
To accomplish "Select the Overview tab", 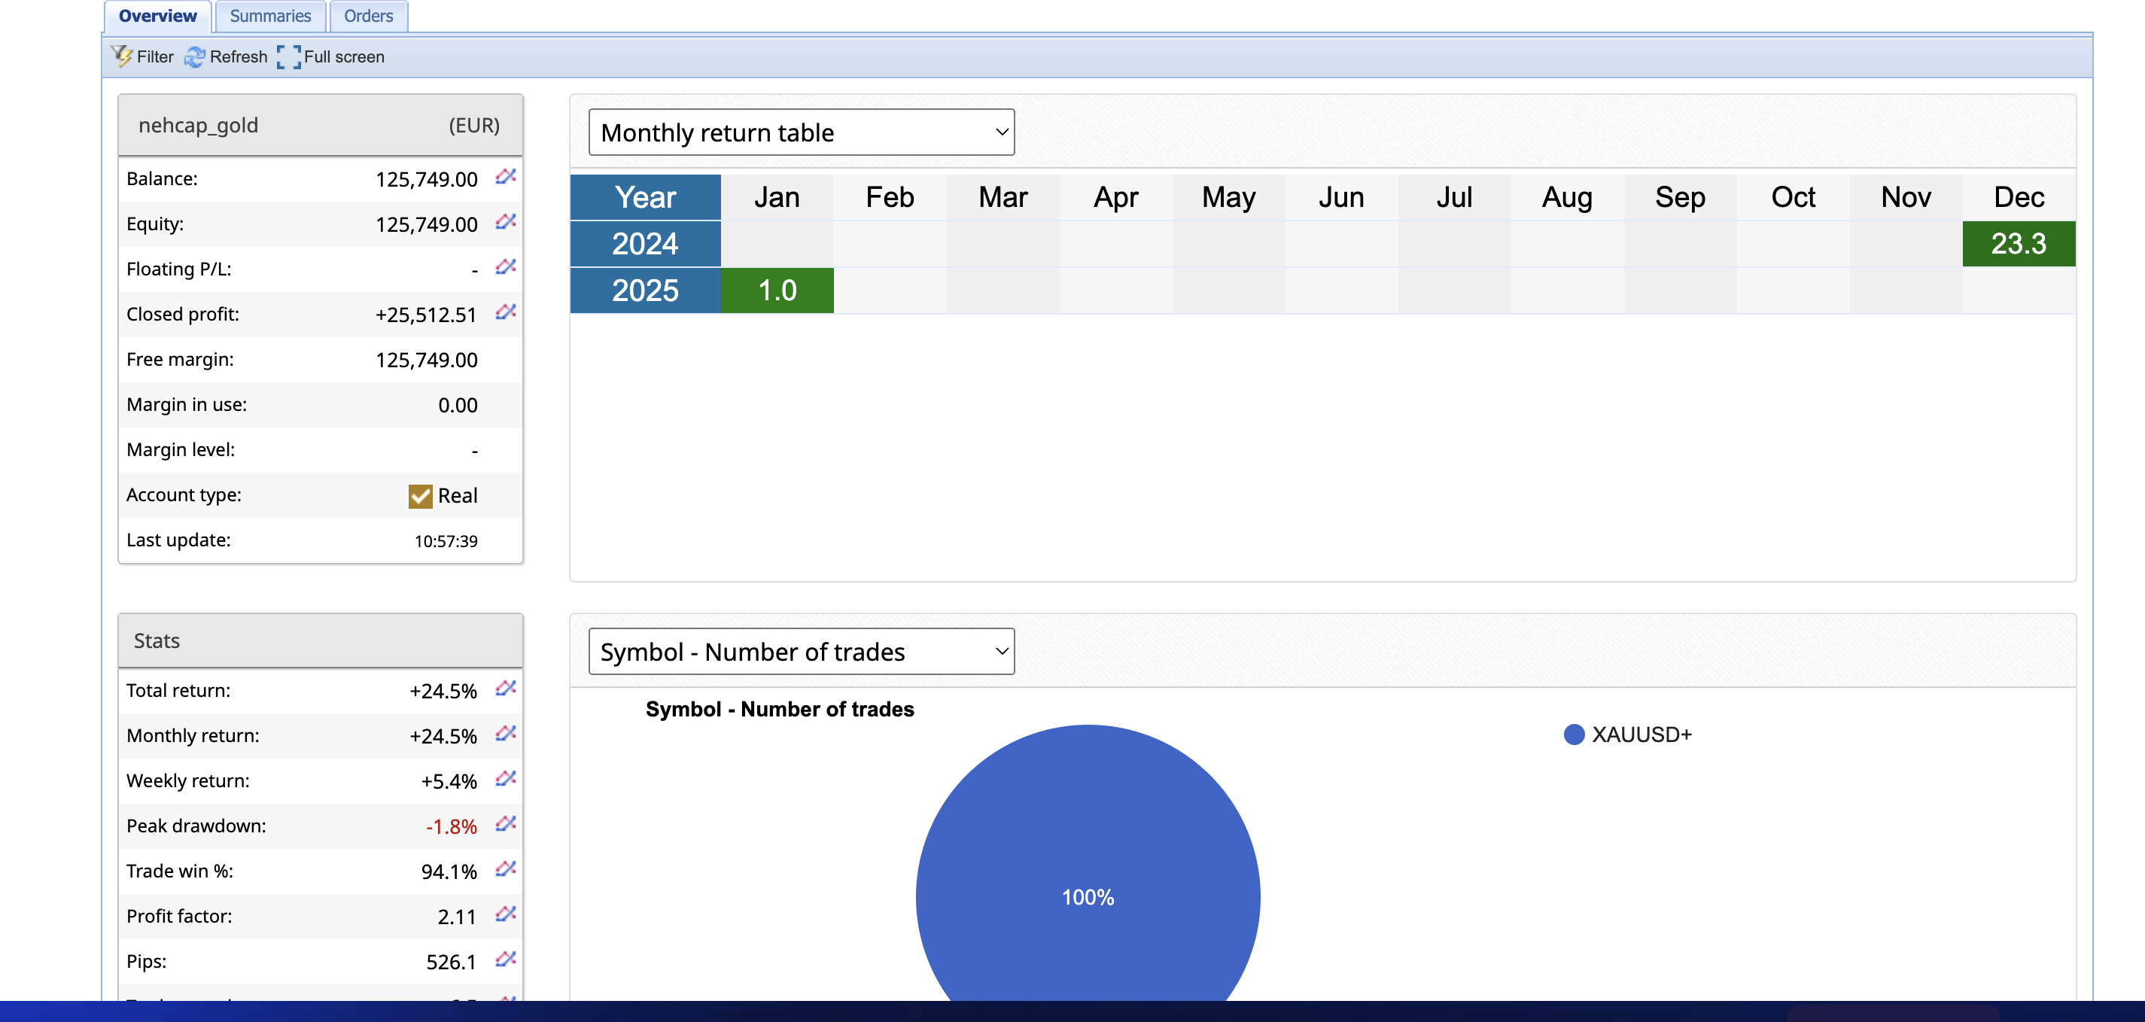I will pos(157,16).
